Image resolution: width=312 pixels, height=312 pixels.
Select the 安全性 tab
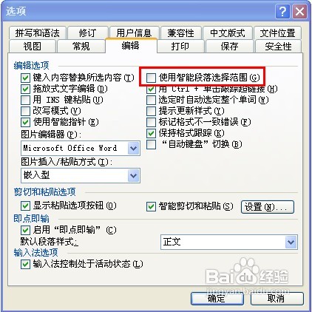point(278,47)
